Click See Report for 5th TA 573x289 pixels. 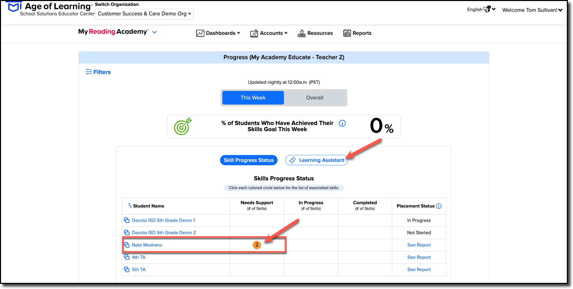tap(419, 269)
